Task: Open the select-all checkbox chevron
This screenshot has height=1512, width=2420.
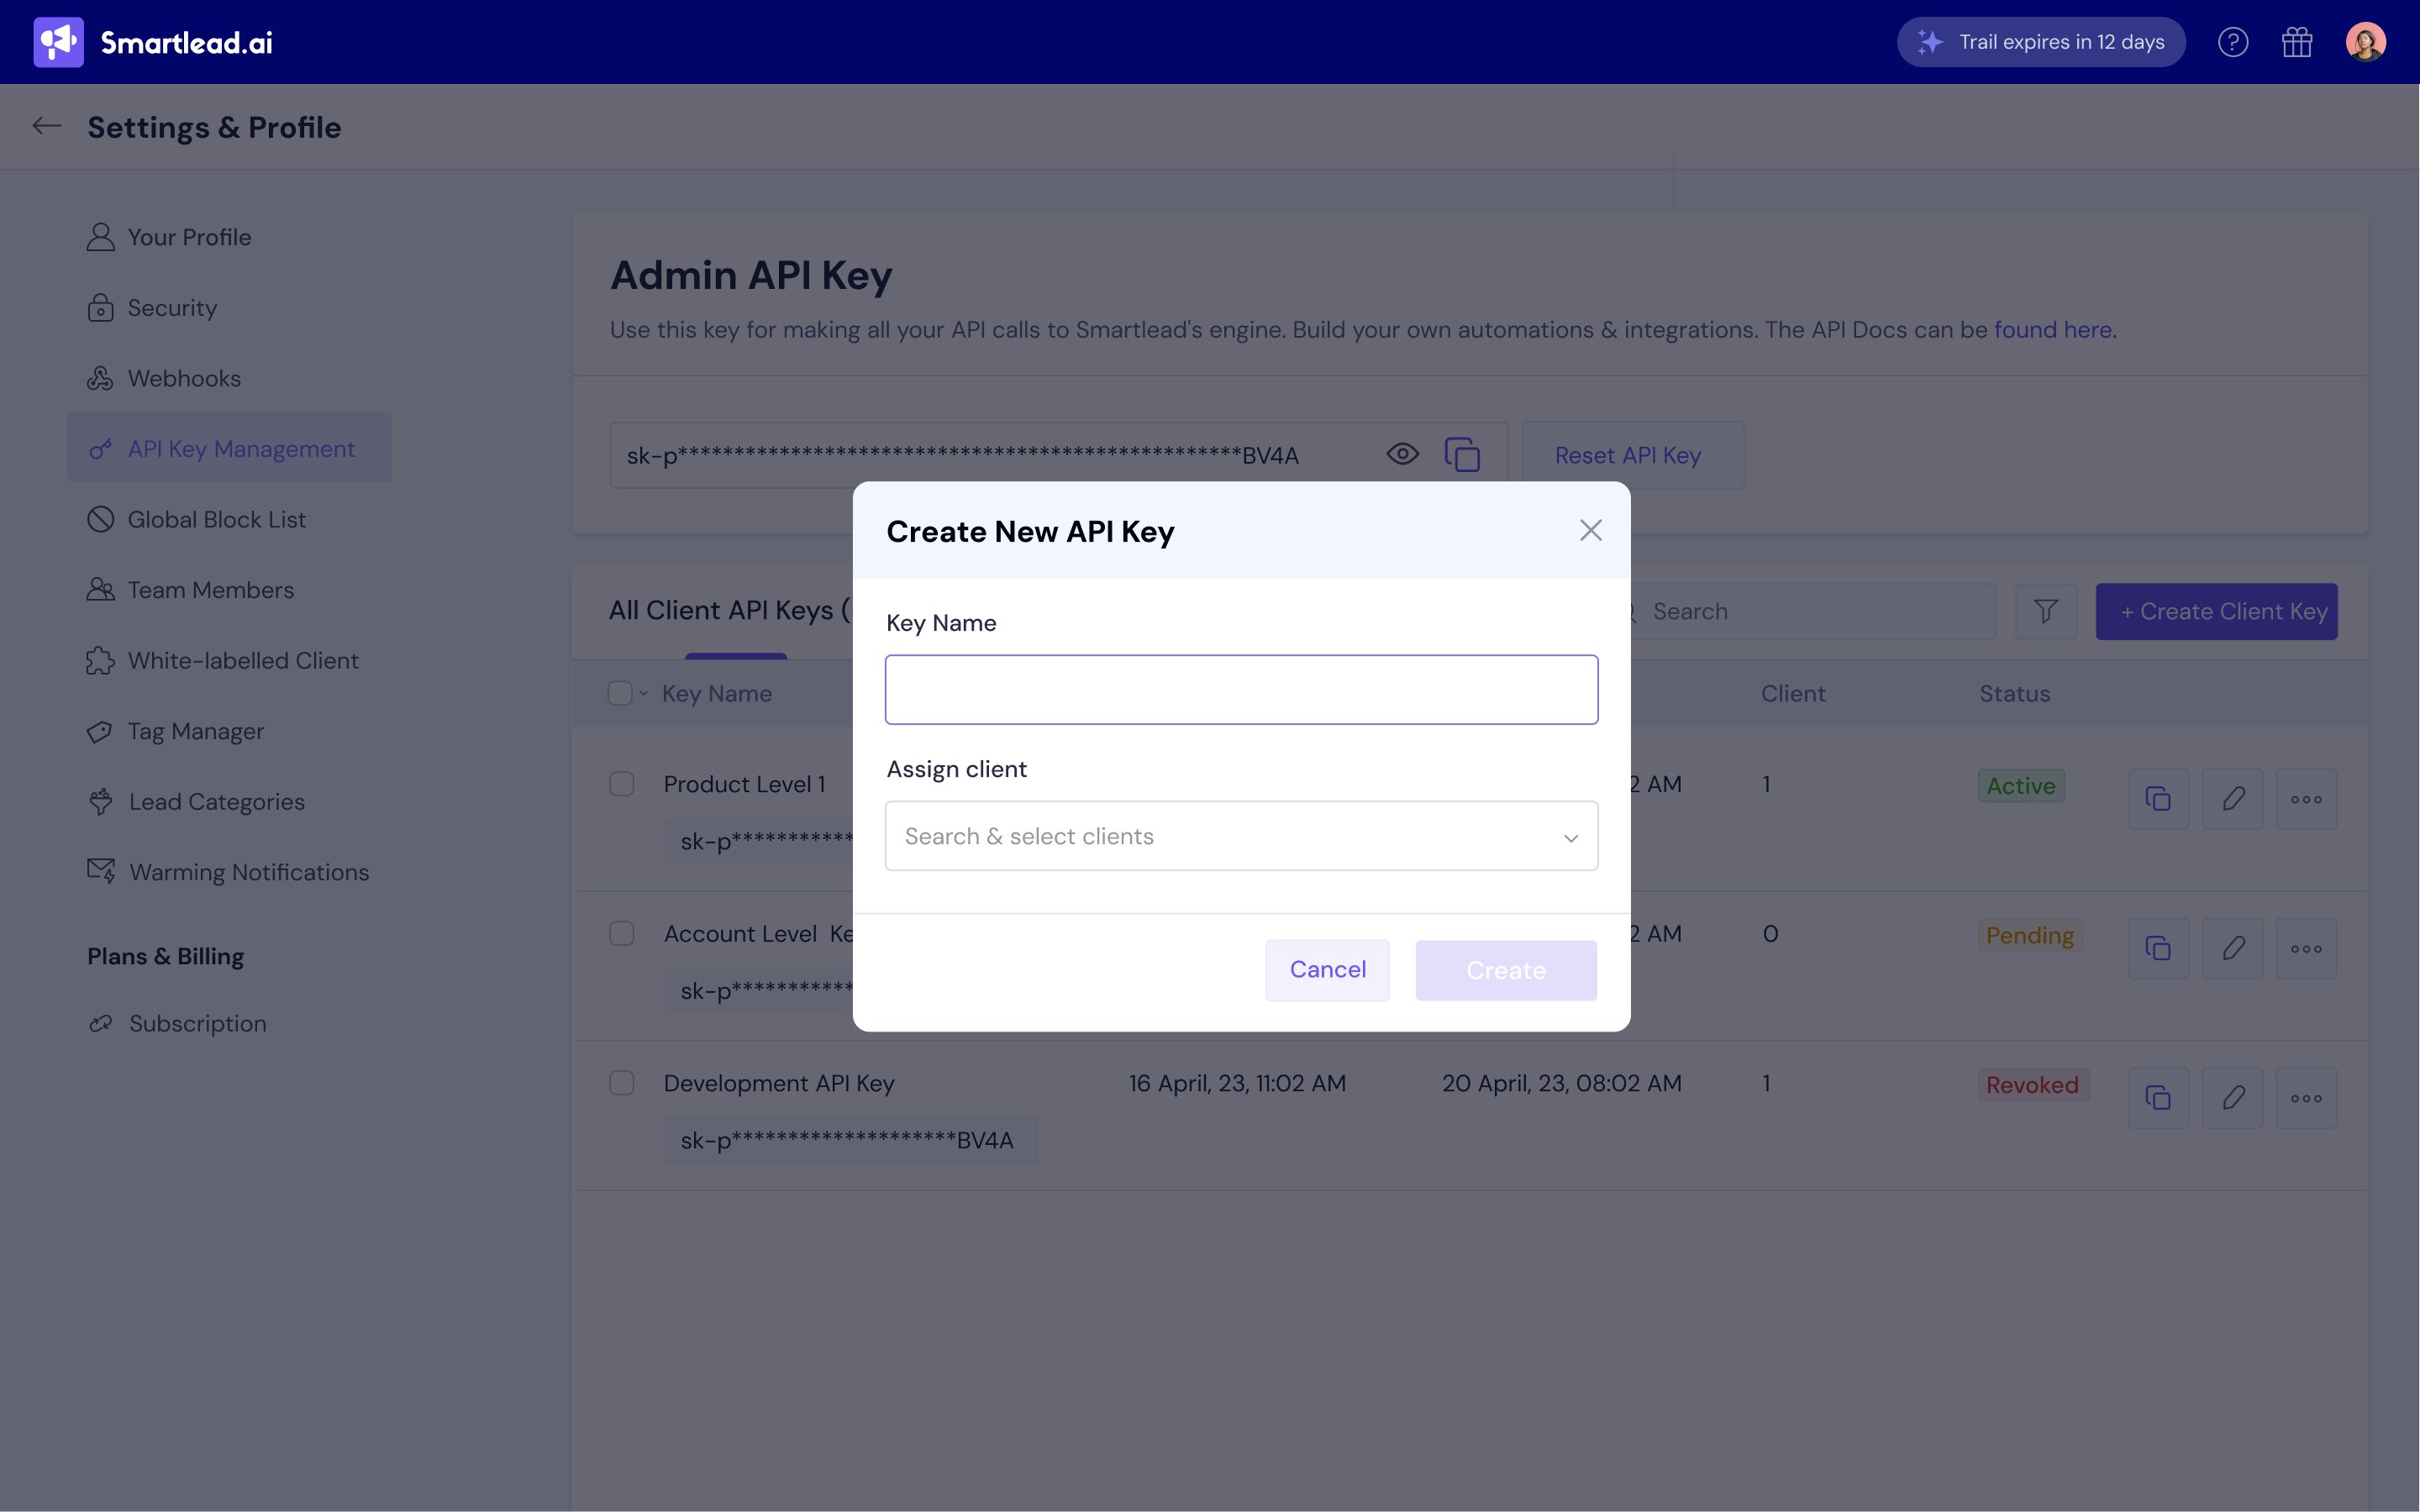Action: 644,694
